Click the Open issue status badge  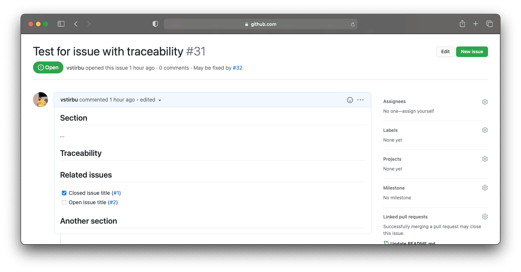(x=48, y=67)
